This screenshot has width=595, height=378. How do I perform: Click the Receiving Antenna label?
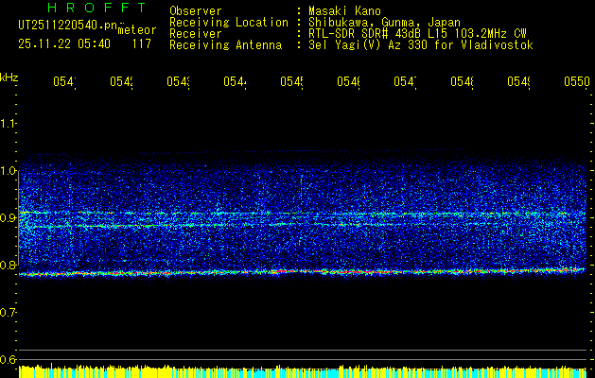click(x=225, y=45)
